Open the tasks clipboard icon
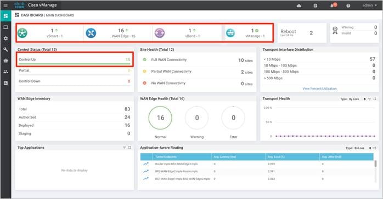Image resolution: width=383 pixels, height=199 pixels. click(x=316, y=5)
